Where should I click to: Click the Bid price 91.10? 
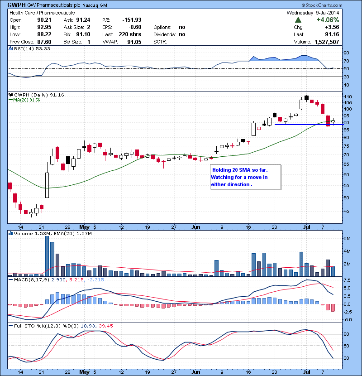click(x=83, y=34)
